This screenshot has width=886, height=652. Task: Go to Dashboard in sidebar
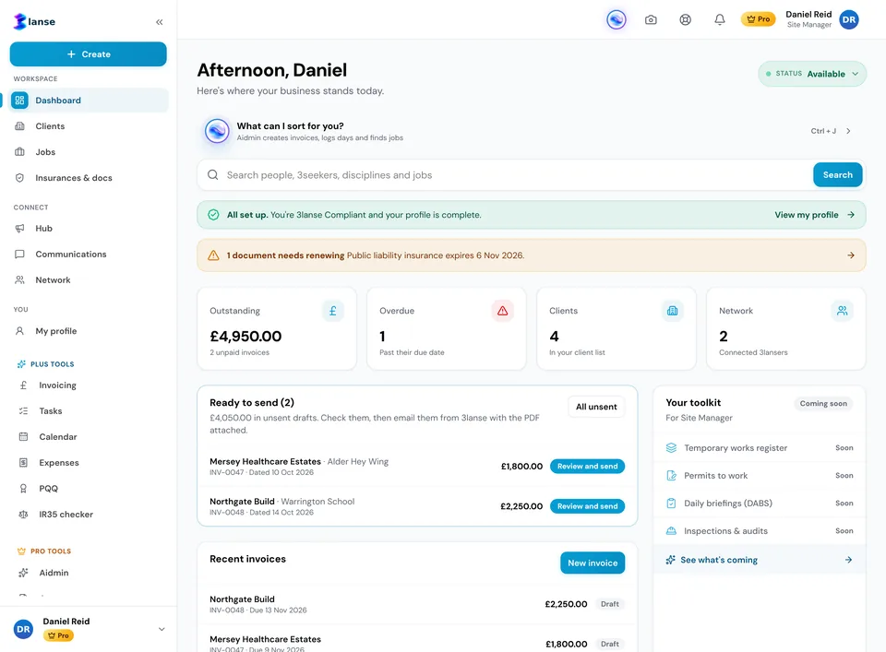tap(89, 101)
